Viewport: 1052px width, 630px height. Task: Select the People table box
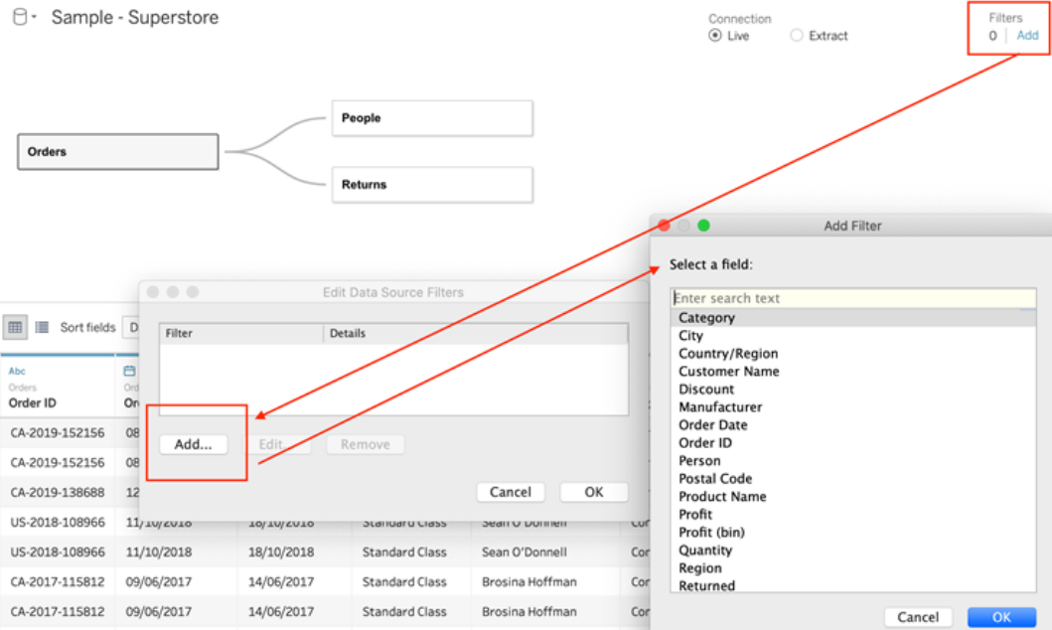432,118
